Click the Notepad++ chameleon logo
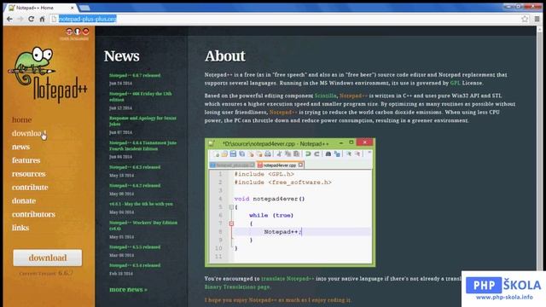Viewport: 546px width, 307px height. pos(48,74)
